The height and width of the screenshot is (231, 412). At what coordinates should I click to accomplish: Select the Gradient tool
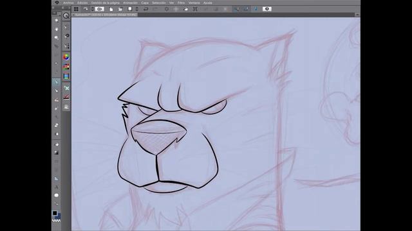coord(56,153)
